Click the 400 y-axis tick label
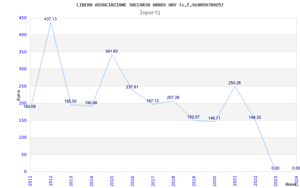The width and height of the screenshot is (300, 188). pyautogui.click(x=22, y=35)
